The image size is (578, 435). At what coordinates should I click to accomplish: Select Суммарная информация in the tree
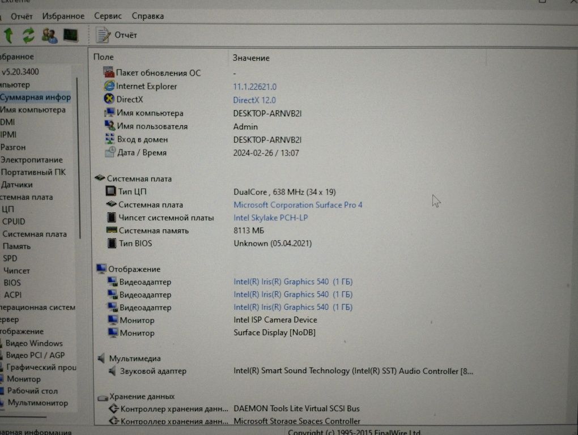pyautogui.click(x=35, y=97)
